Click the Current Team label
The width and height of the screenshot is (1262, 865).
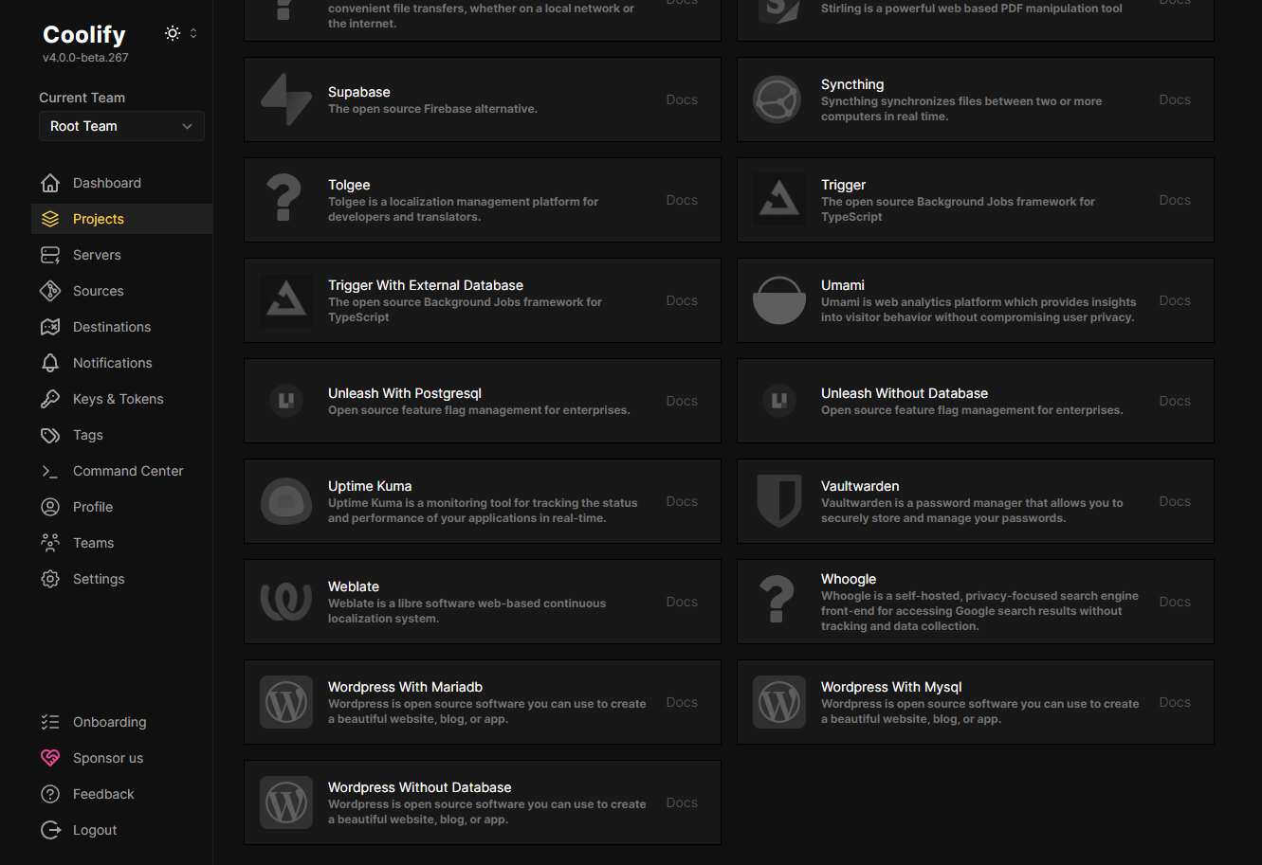[x=82, y=98]
